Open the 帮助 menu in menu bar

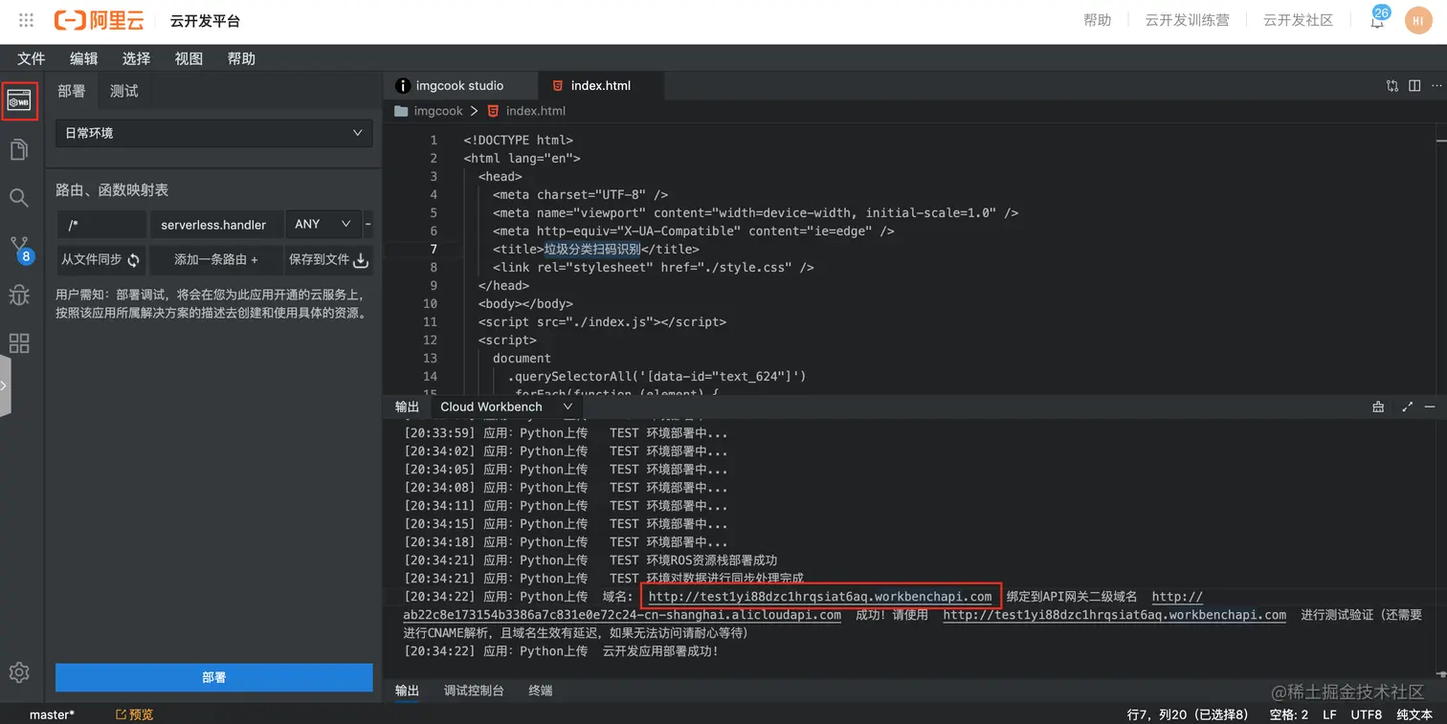[241, 58]
